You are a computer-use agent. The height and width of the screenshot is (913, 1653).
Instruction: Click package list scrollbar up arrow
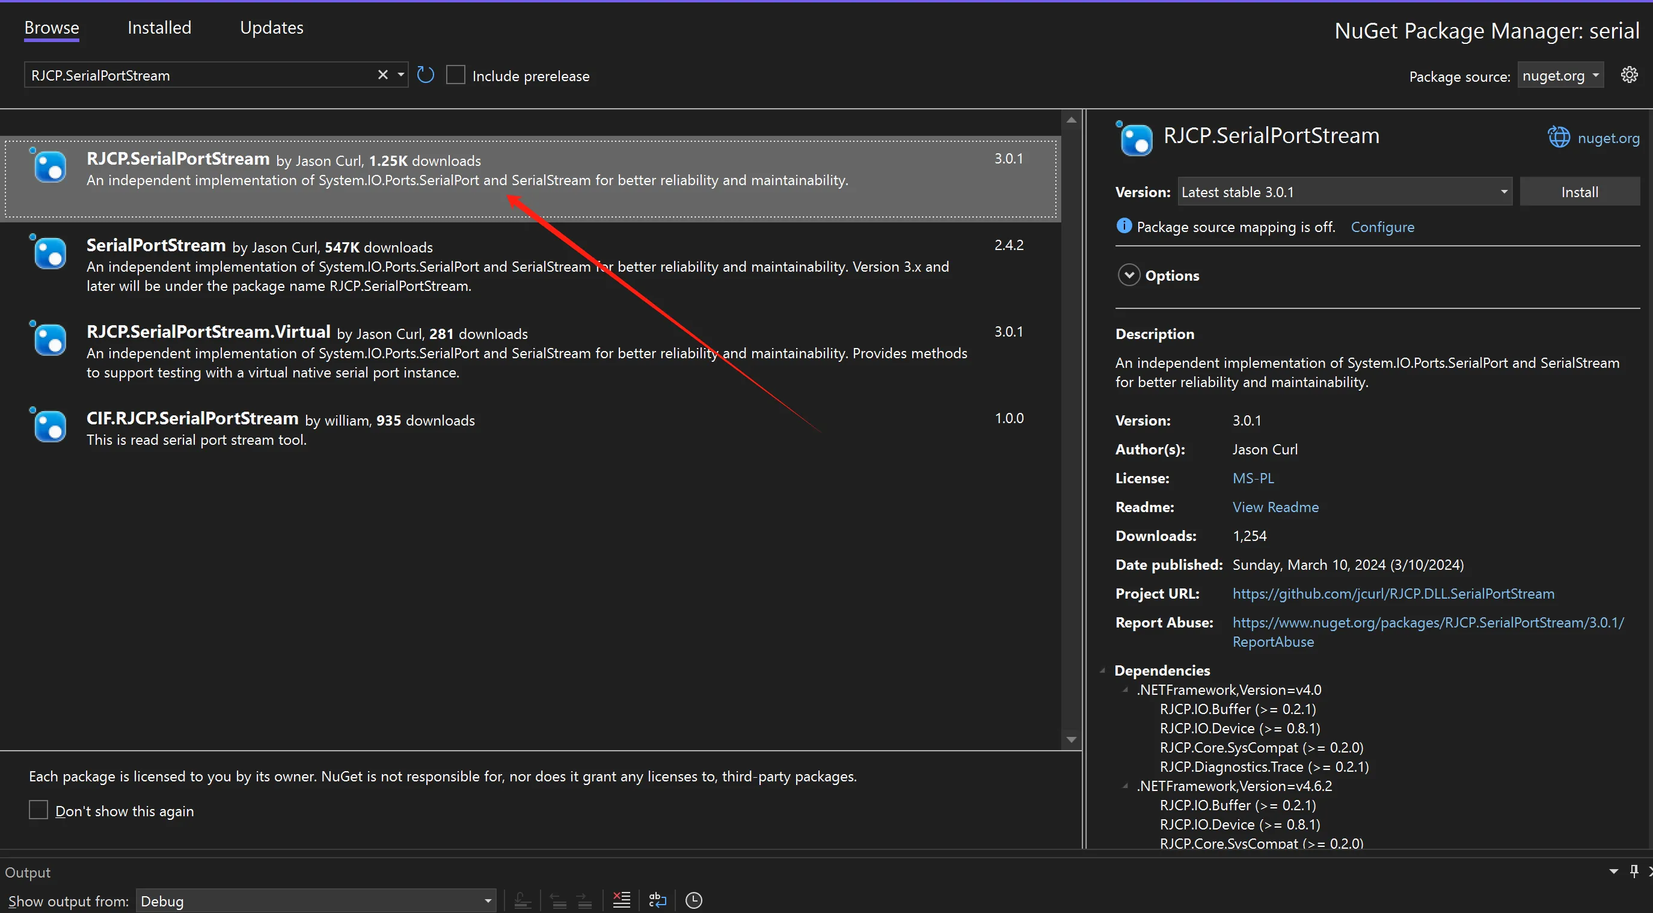(1071, 120)
